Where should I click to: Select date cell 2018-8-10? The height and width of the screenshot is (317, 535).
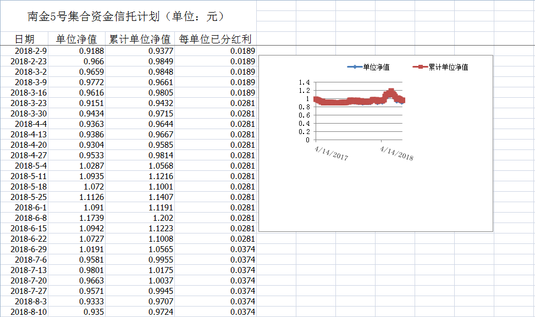(24, 312)
